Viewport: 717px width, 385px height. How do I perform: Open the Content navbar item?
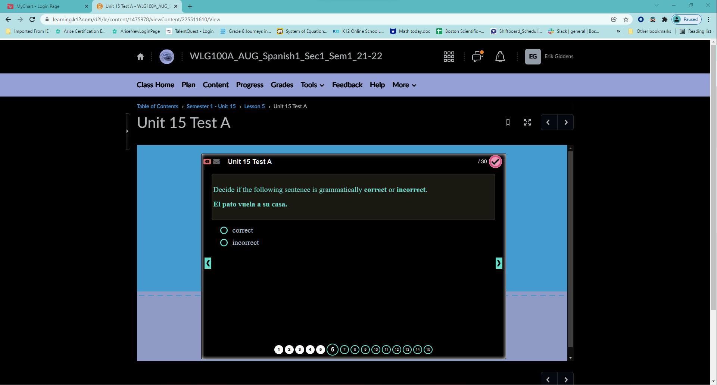point(216,85)
